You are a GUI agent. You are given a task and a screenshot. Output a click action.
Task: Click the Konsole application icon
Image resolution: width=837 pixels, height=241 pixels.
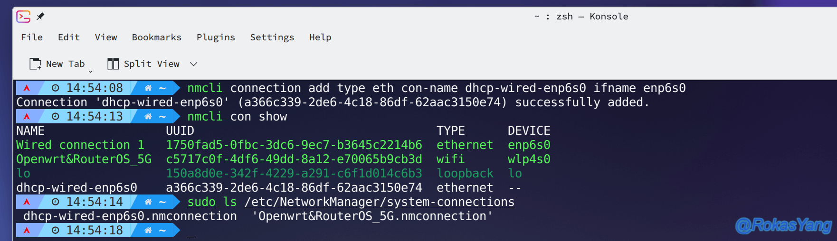click(23, 17)
